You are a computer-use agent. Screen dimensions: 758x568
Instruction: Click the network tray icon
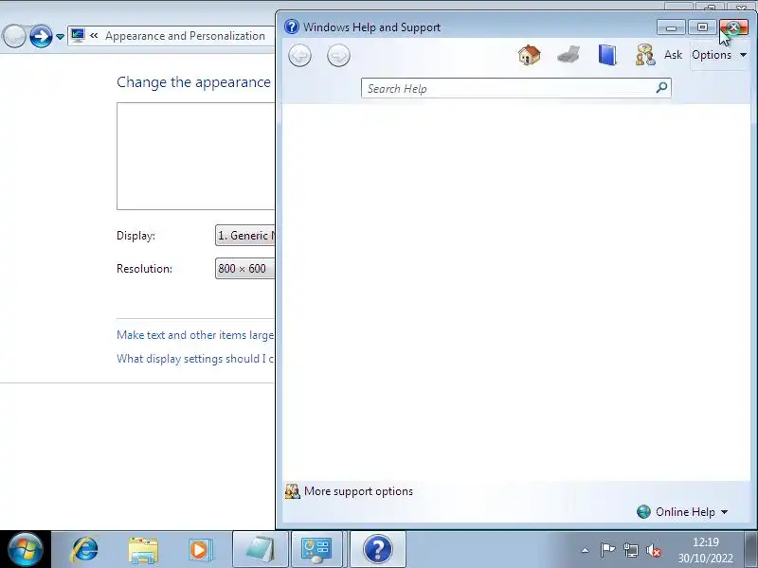coord(630,550)
